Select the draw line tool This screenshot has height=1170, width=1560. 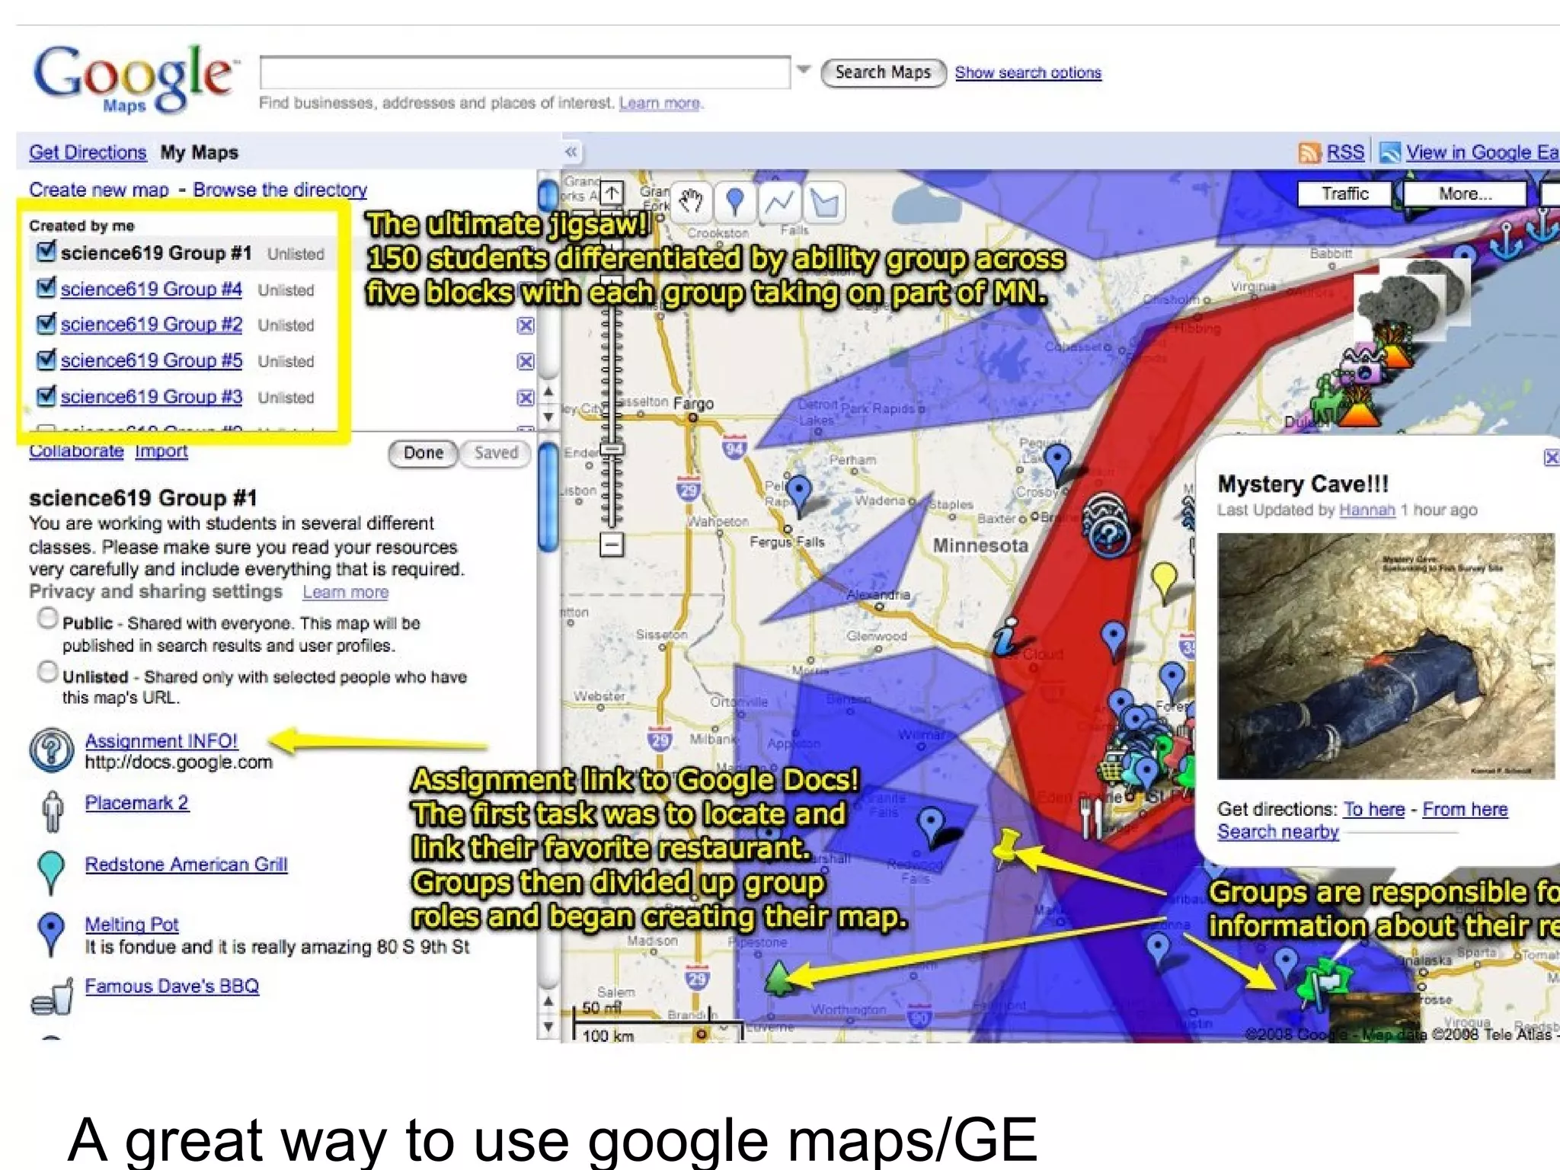click(779, 202)
